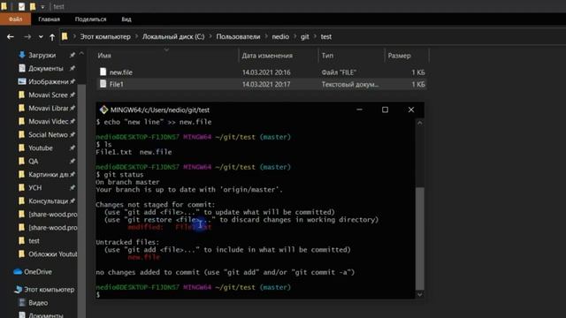Click git breadcrumb in address bar
Screen dimensions: 566x318
click(x=304, y=37)
